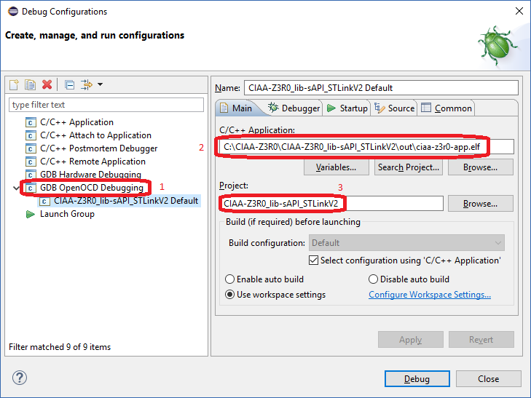Screen dimensions: 531x398
Task: Delete selected configuration with red X icon
Action: pyautogui.click(x=47, y=84)
